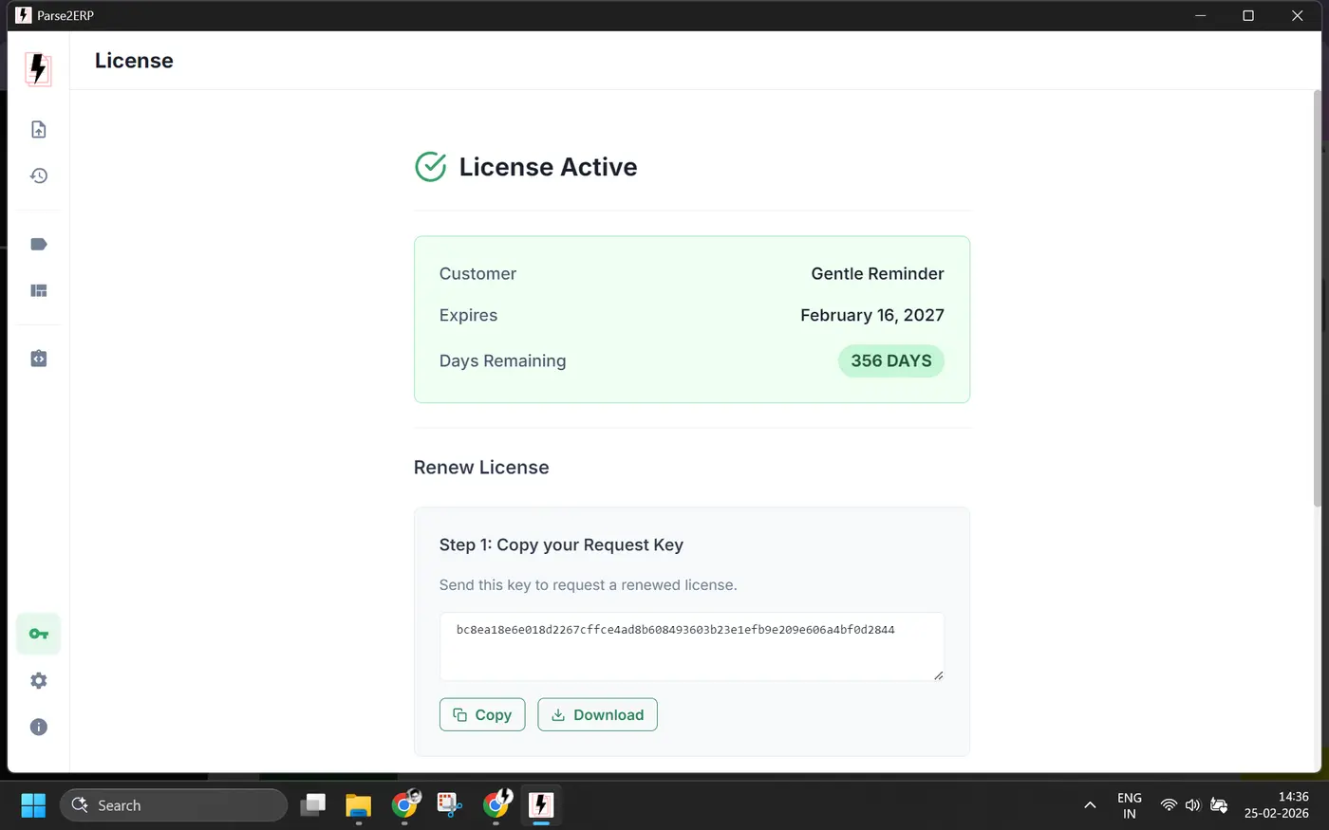Viewport: 1329px width, 830px height.
Task: Click the 'Expires' label
Action: click(468, 316)
